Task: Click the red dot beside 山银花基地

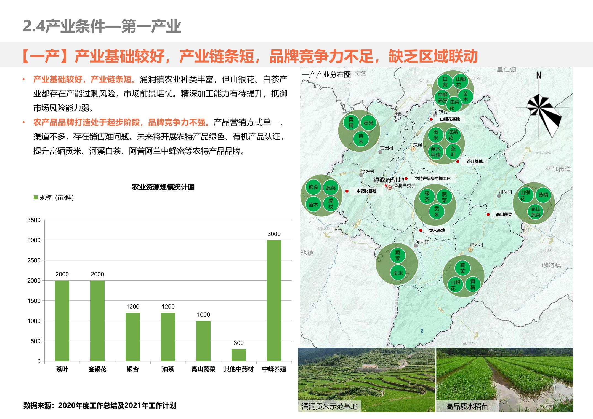Action: tap(431, 119)
